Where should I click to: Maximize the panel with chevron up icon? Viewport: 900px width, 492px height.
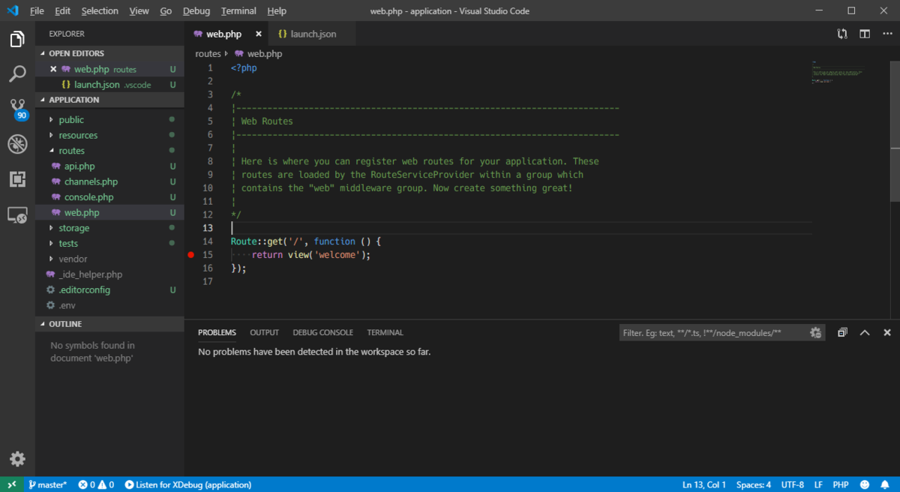865,332
